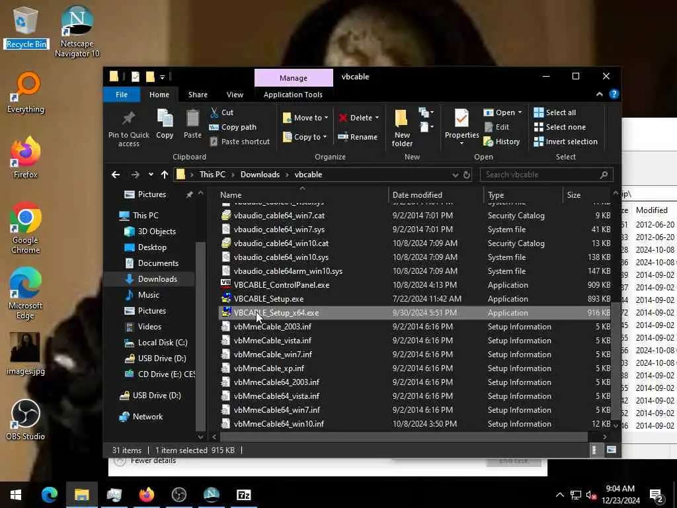Select the Cut scissors command
This screenshot has height=508, width=677.
pos(222,112)
